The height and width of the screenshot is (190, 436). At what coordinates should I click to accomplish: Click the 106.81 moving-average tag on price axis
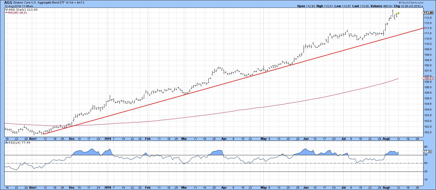pos(429,78)
